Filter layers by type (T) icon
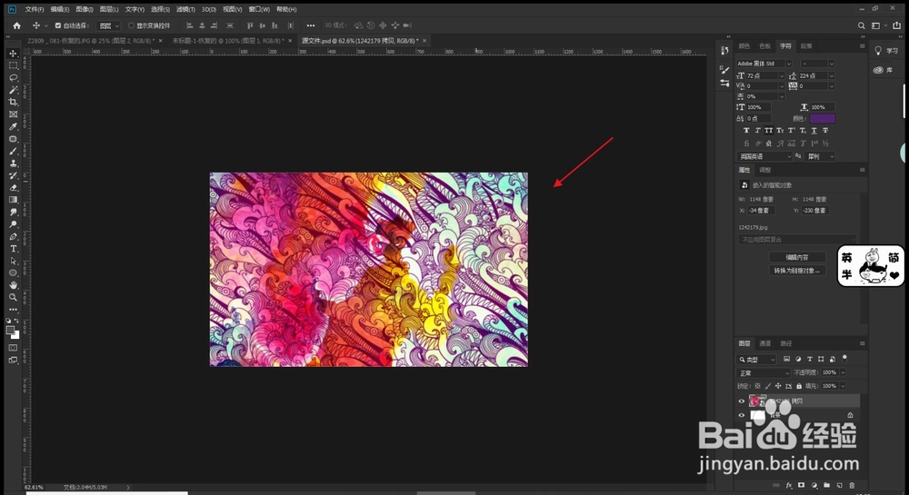 pyautogui.click(x=810, y=359)
